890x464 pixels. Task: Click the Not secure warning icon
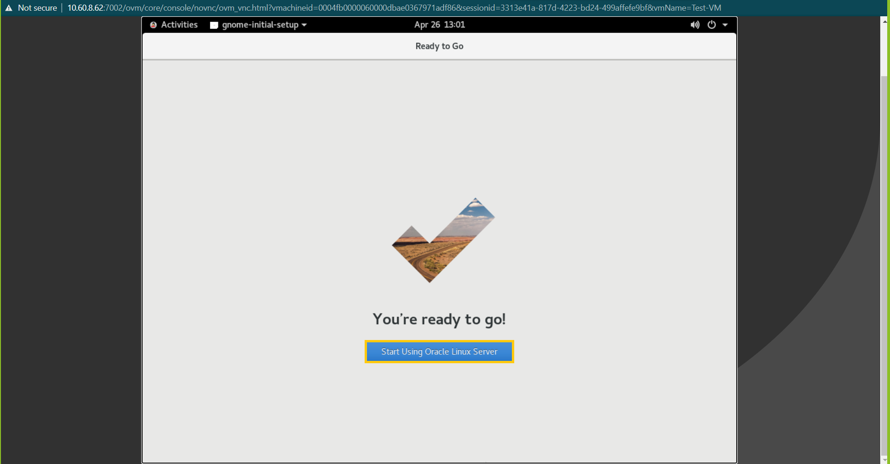point(9,8)
